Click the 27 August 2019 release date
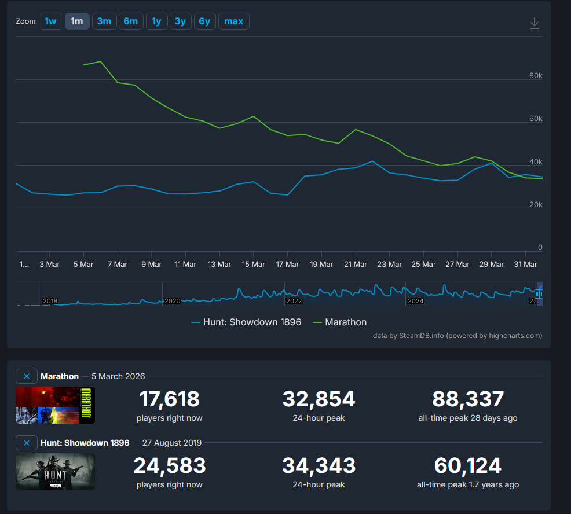Viewport: 571px width, 514px height. tap(172, 443)
